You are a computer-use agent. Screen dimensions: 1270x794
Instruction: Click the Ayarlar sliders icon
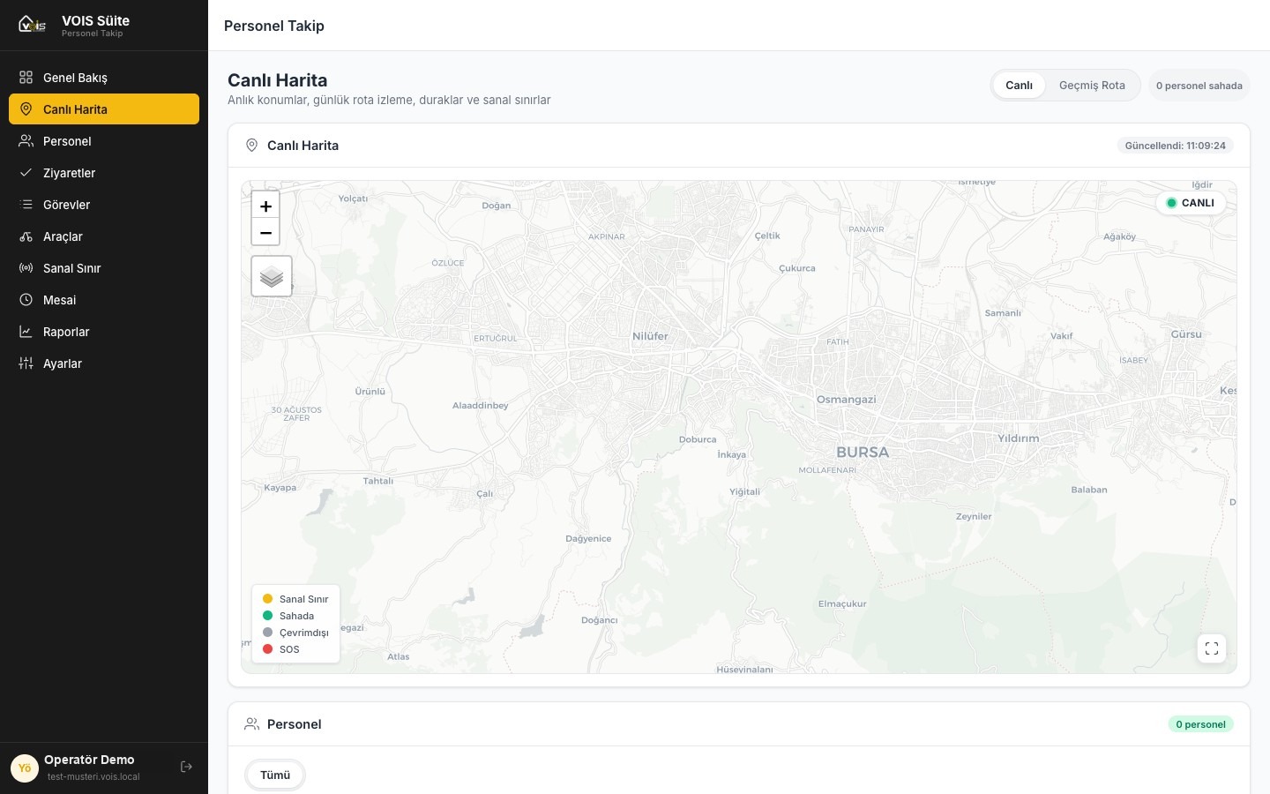pyautogui.click(x=26, y=363)
